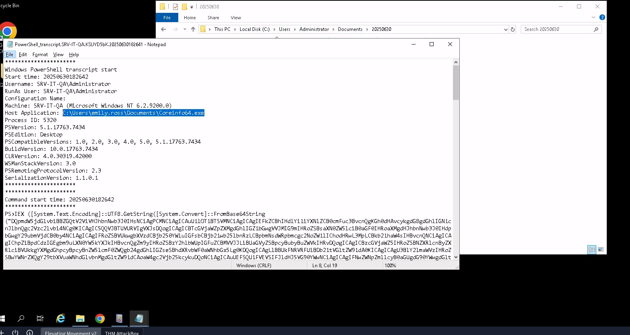Click the Start time: 20250630182642 line
This screenshot has height=335, width=630.
47,77
